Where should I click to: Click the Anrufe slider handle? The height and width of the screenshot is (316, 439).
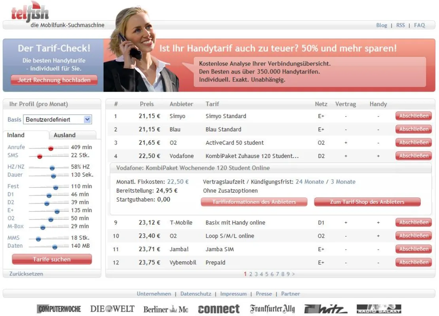[x=51, y=148]
